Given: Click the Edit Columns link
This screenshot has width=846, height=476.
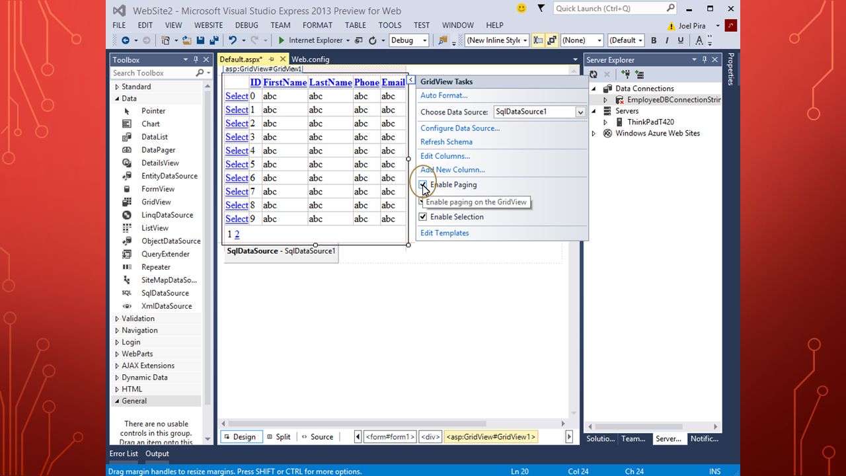Looking at the screenshot, I should pos(445,157).
